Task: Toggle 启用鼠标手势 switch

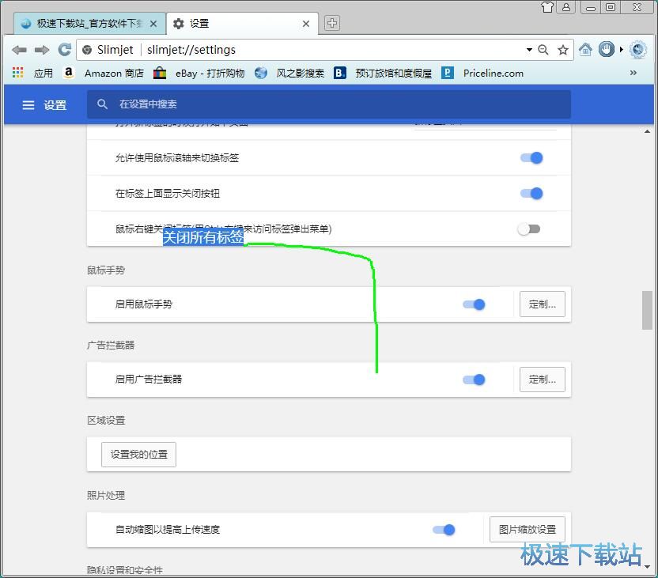Action: pos(474,304)
